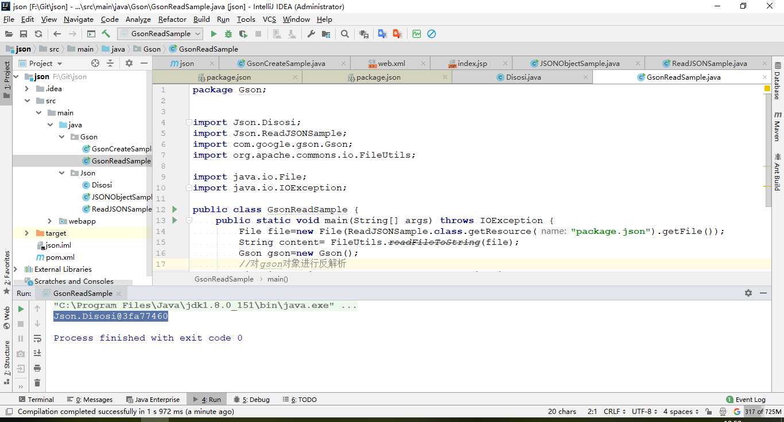Open the Refactor menu

point(172,19)
